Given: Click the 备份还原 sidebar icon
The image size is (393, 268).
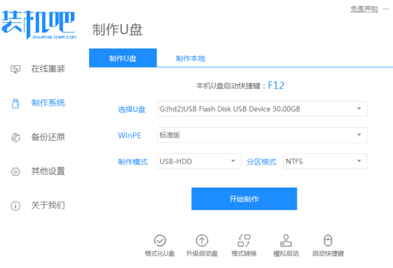Looking at the screenshot, I should (16, 138).
